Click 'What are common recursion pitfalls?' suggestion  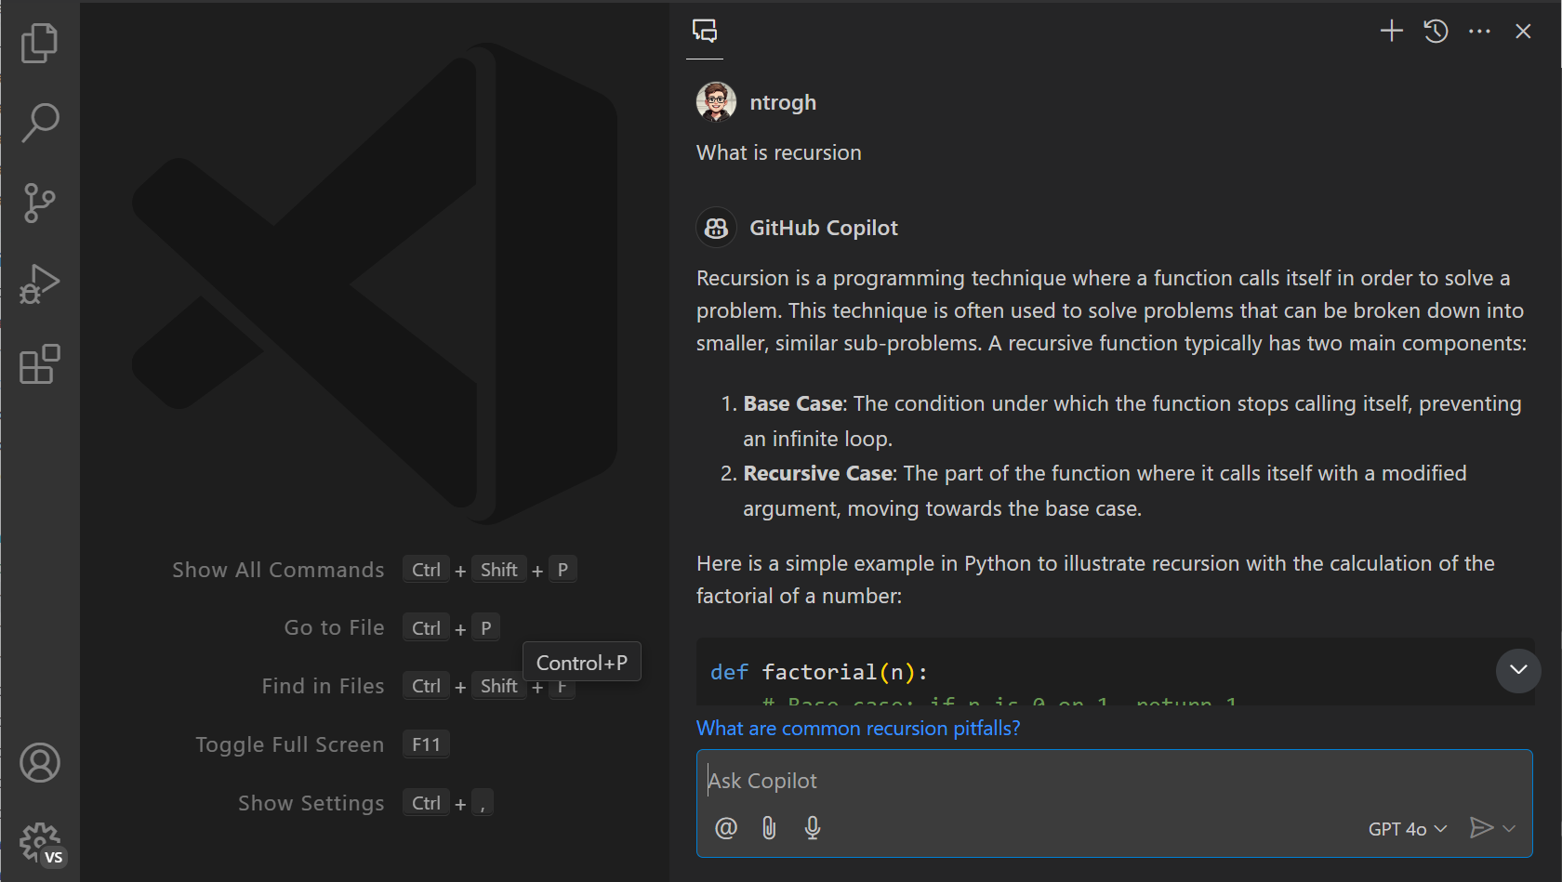tap(858, 729)
